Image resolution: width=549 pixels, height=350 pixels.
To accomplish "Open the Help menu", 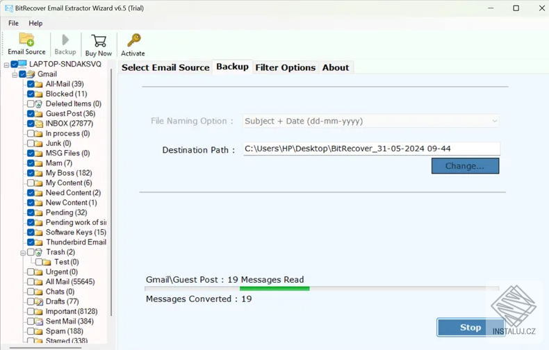I will tap(35, 23).
